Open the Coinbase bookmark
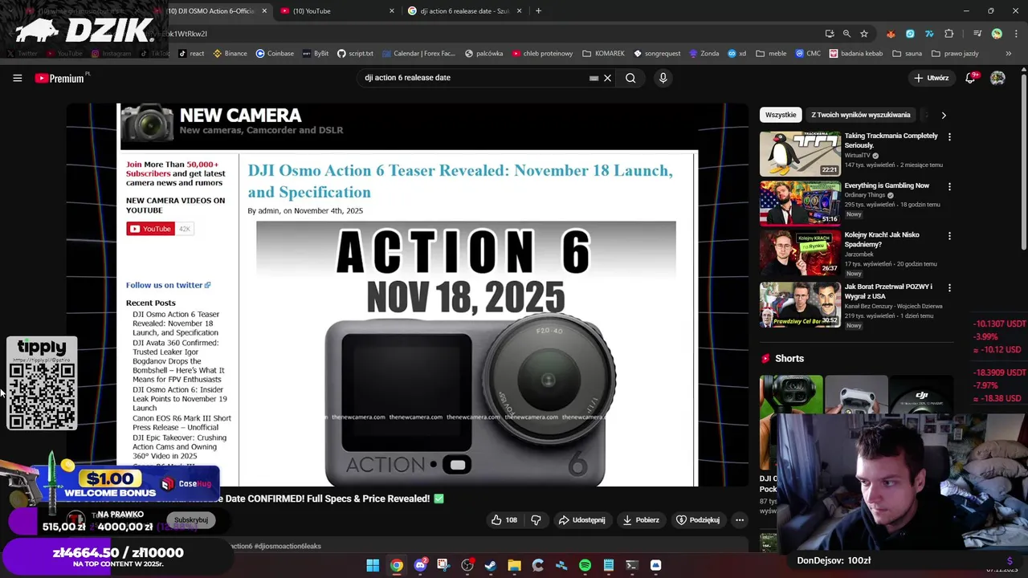This screenshot has width=1028, height=578. (x=275, y=54)
